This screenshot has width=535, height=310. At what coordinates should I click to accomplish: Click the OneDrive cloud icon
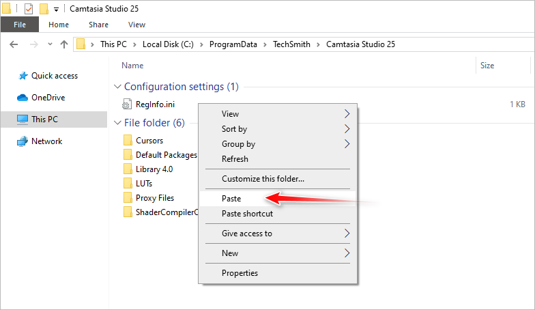(x=23, y=98)
